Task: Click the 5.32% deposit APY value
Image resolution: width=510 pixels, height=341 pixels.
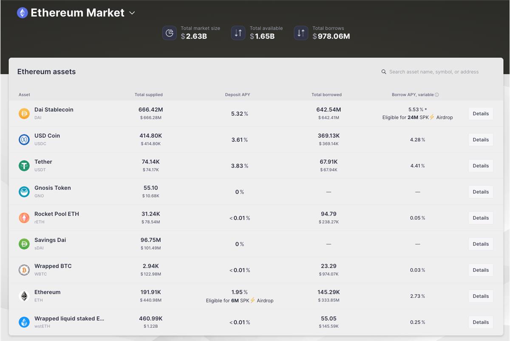Action: tap(240, 114)
